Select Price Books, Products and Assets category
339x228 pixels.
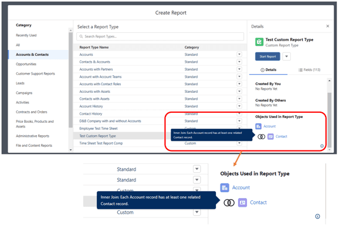point(35,124)
